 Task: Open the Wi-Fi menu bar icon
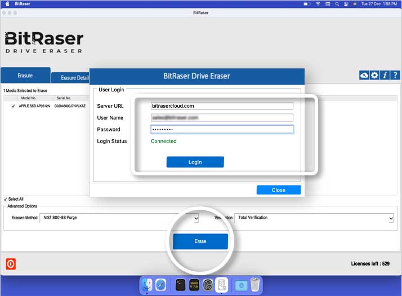pos(318,4)
